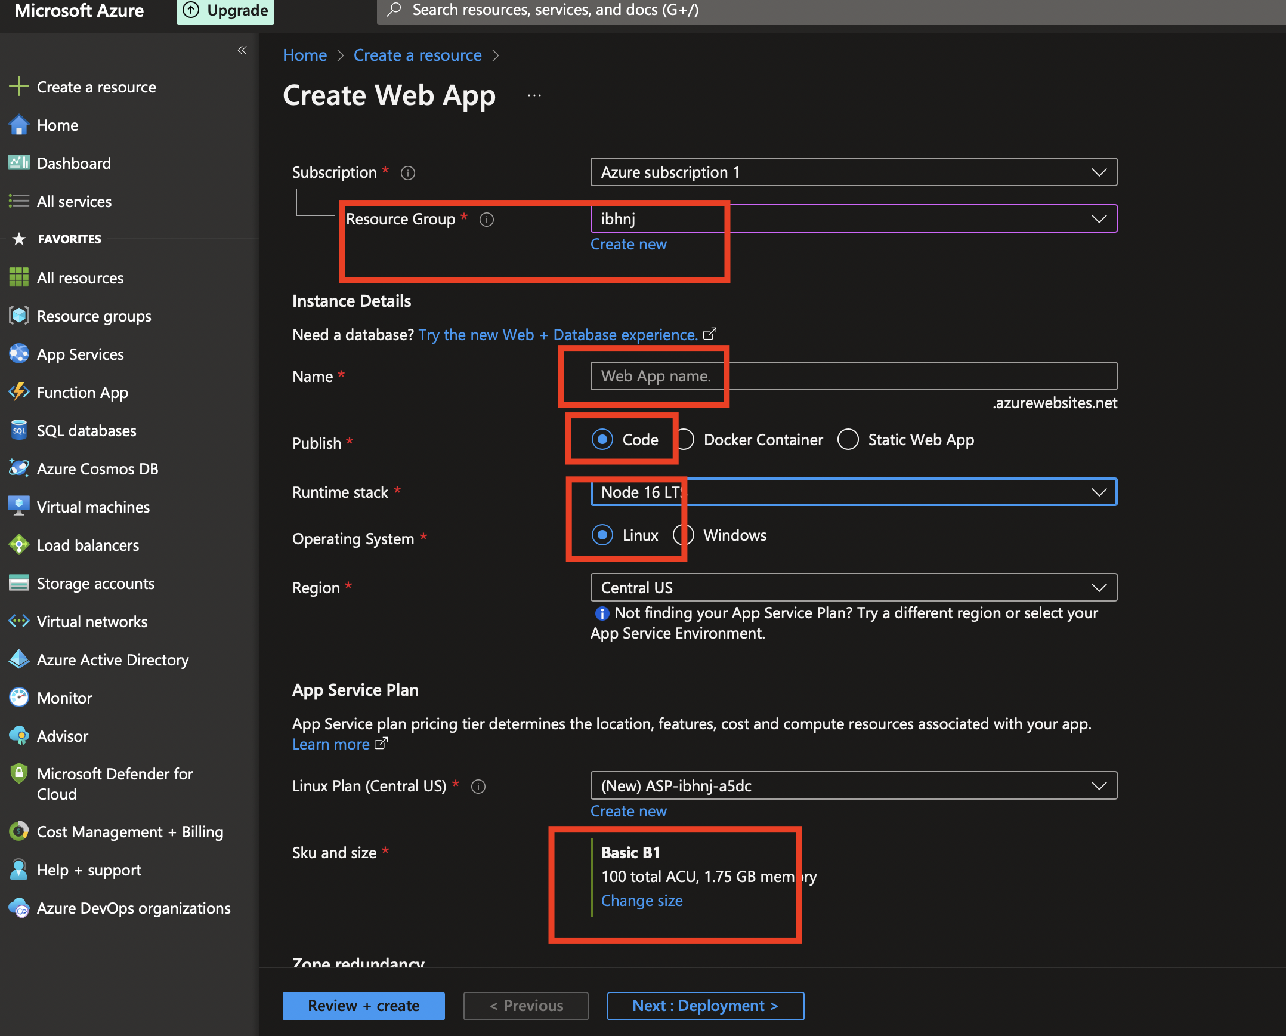Click the App Services globe icon
Viewport: 1286px width, 1036px height.
coord(19,354)
